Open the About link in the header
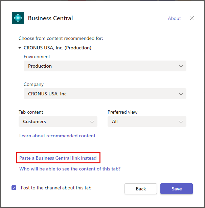Viewport: 205px width, 208px height. point(174,18)
